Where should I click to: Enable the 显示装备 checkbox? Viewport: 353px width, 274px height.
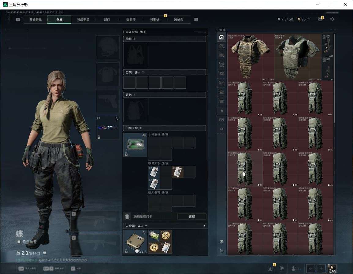coord(19,242)
